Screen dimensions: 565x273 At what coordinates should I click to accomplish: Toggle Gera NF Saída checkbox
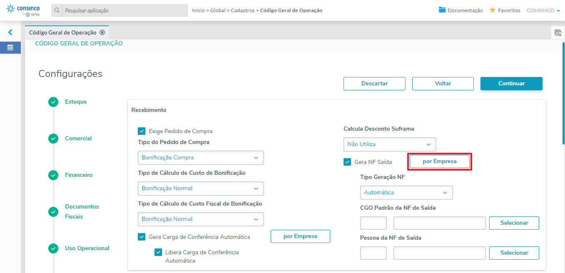point(347,162)
